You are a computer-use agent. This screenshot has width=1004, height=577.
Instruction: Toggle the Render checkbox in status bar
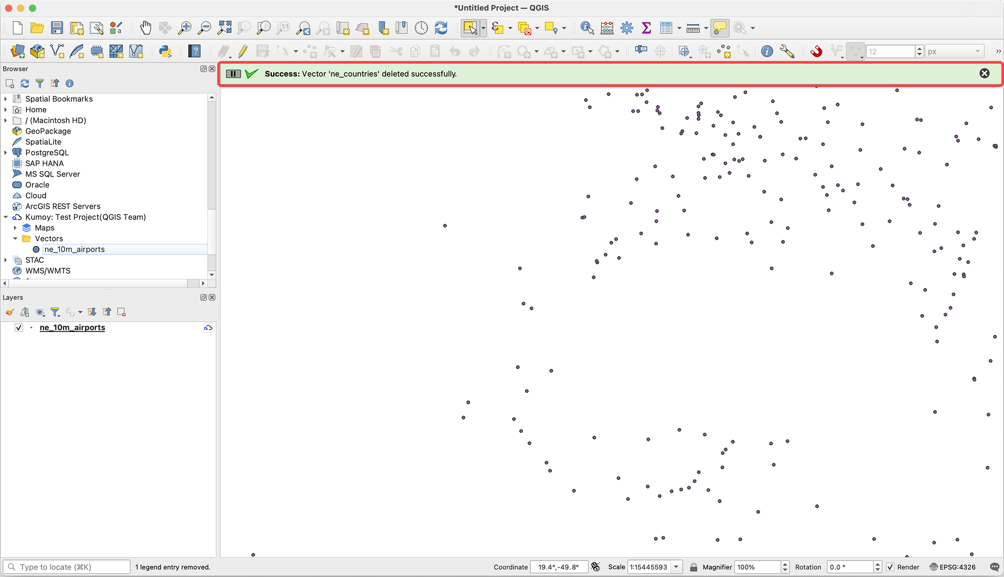pyautogui.click(x=891, y=567)
